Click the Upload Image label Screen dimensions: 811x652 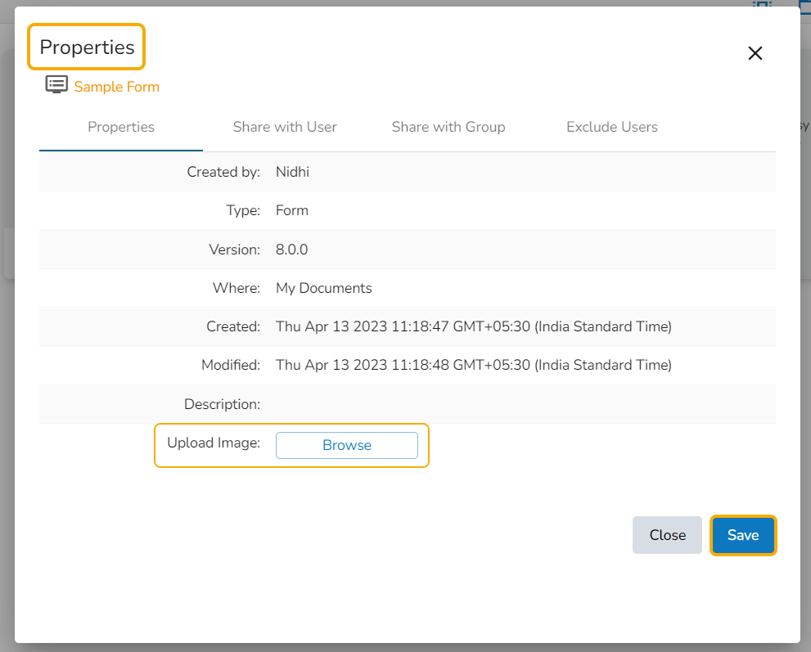click(214, 443)
